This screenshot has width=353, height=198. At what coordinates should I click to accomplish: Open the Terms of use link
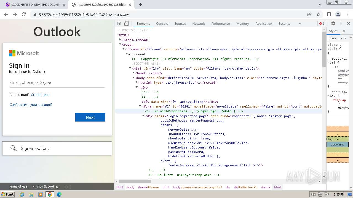click(18, 186)
